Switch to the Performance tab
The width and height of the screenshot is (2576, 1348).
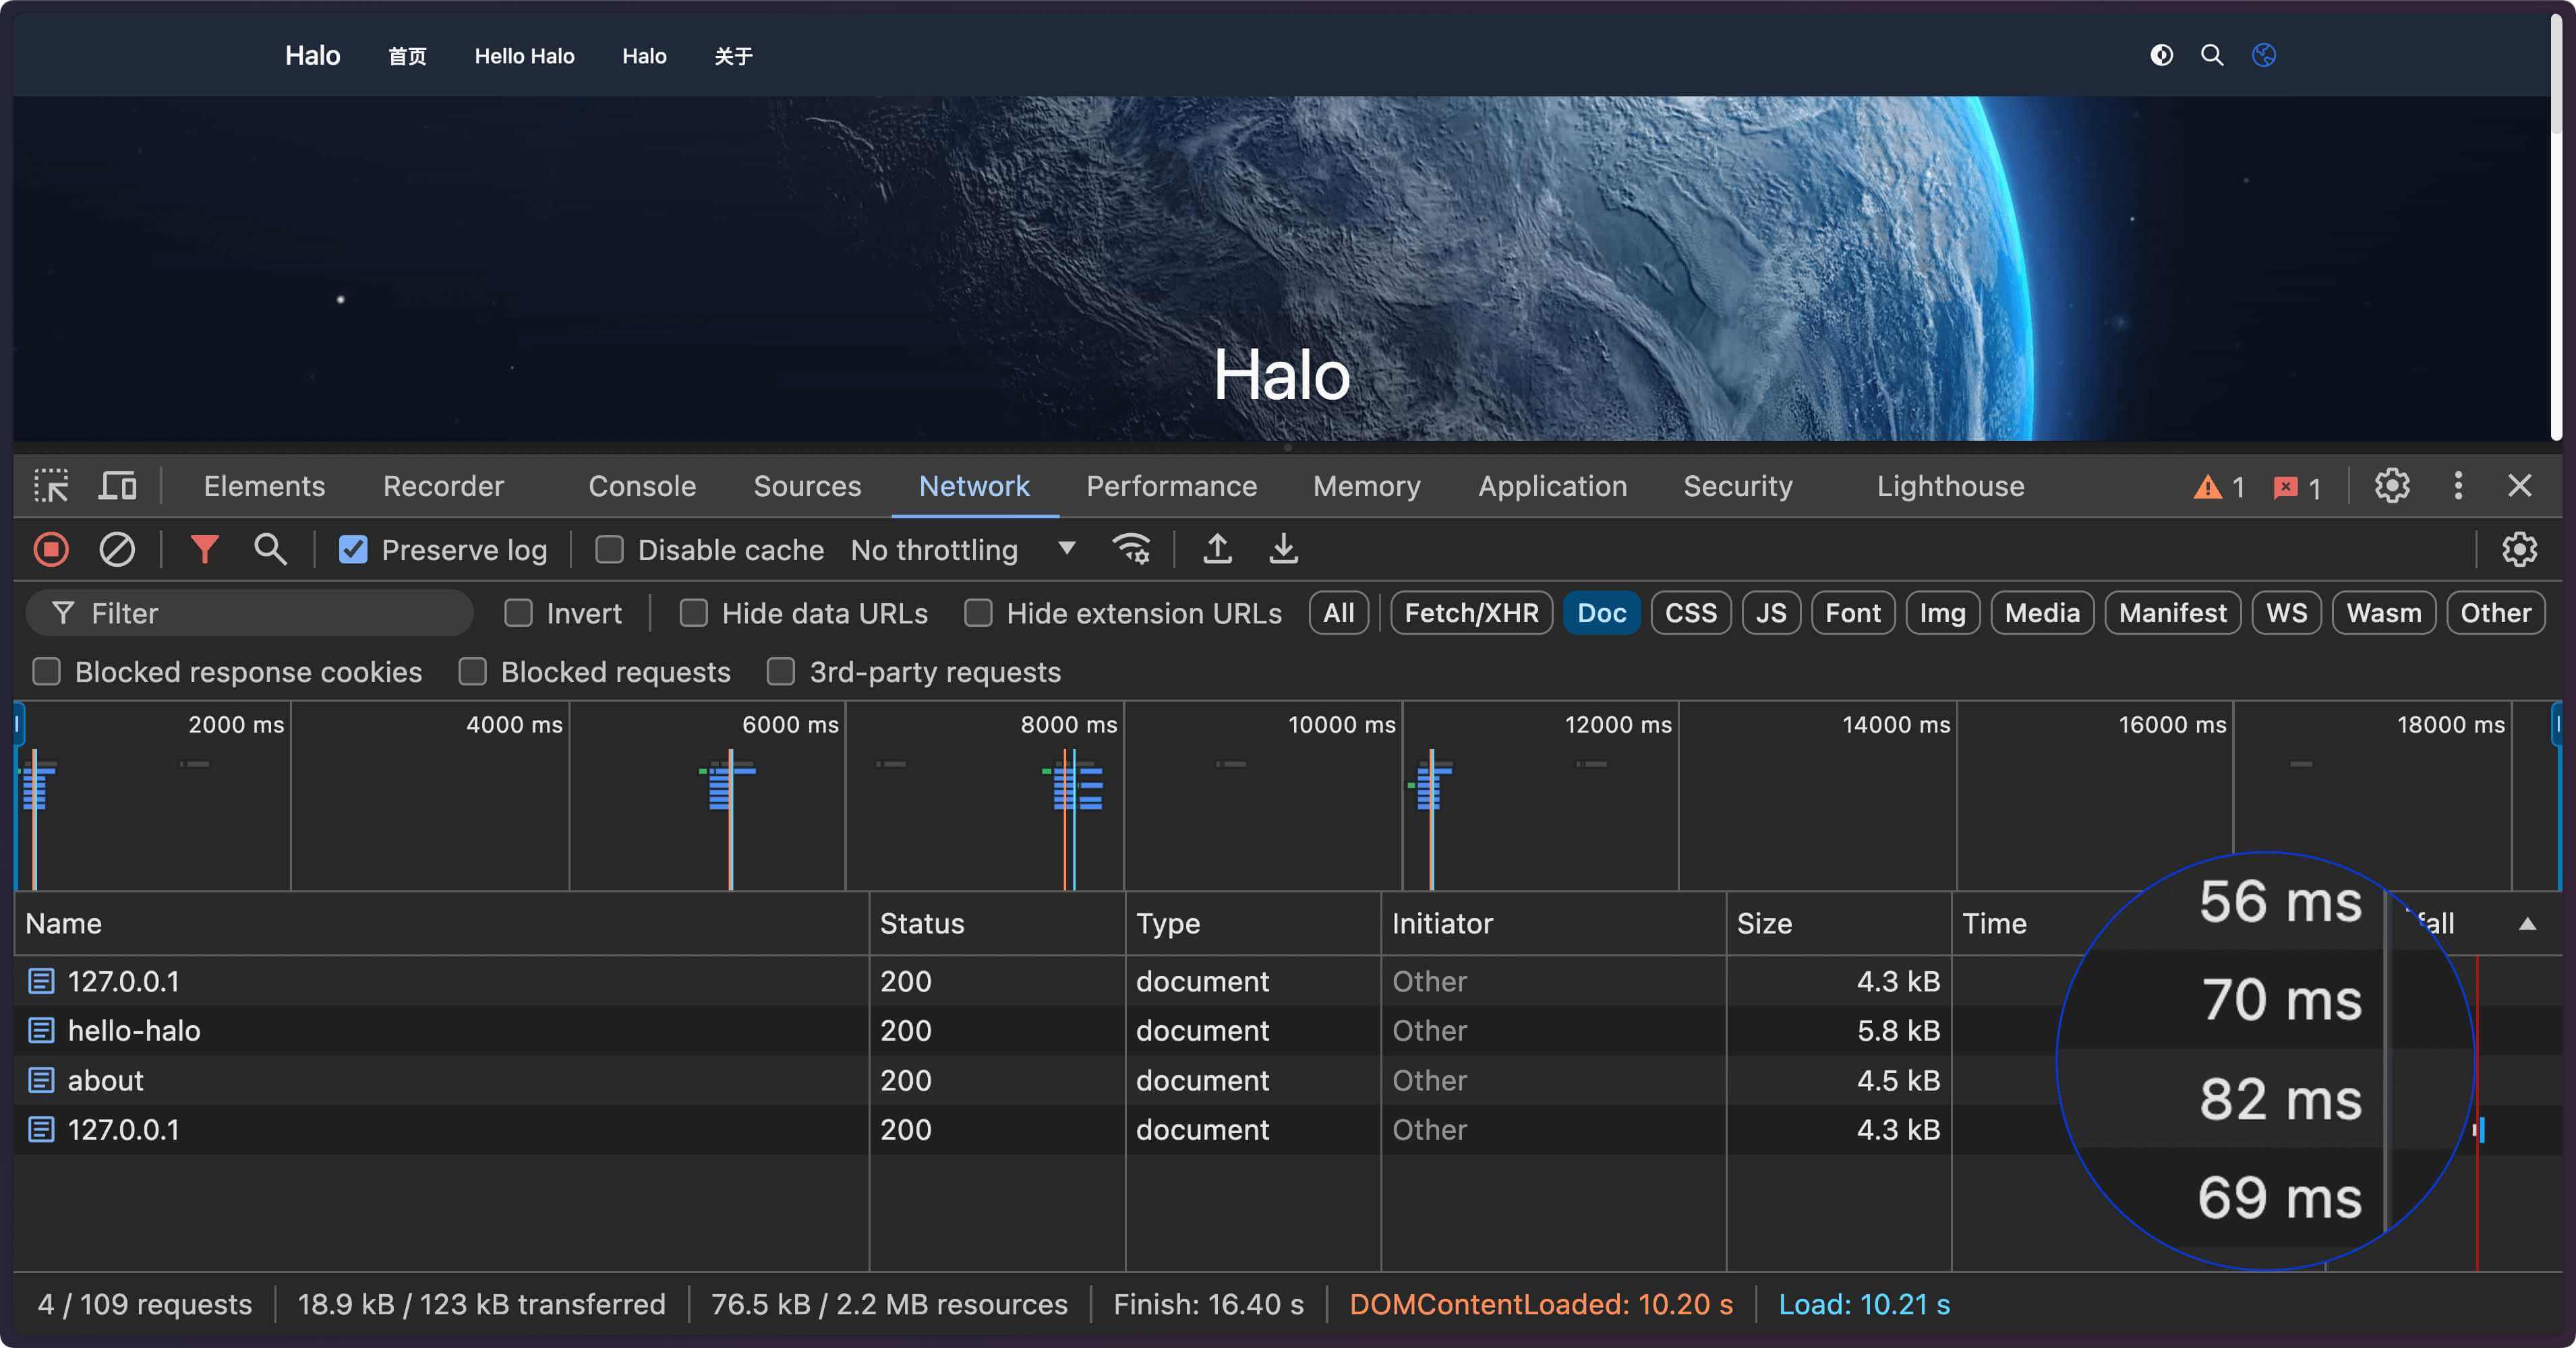click(1172, 487)
